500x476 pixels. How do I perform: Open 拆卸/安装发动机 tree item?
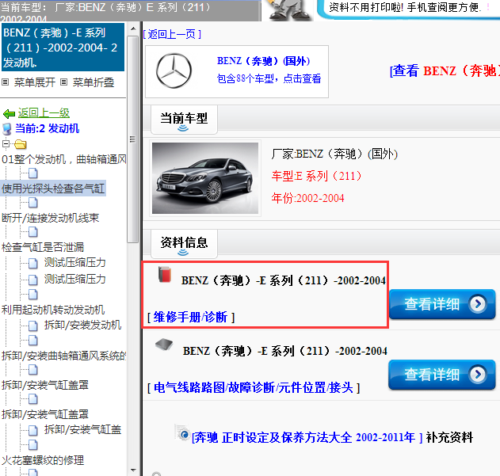(x=82, y=325)
